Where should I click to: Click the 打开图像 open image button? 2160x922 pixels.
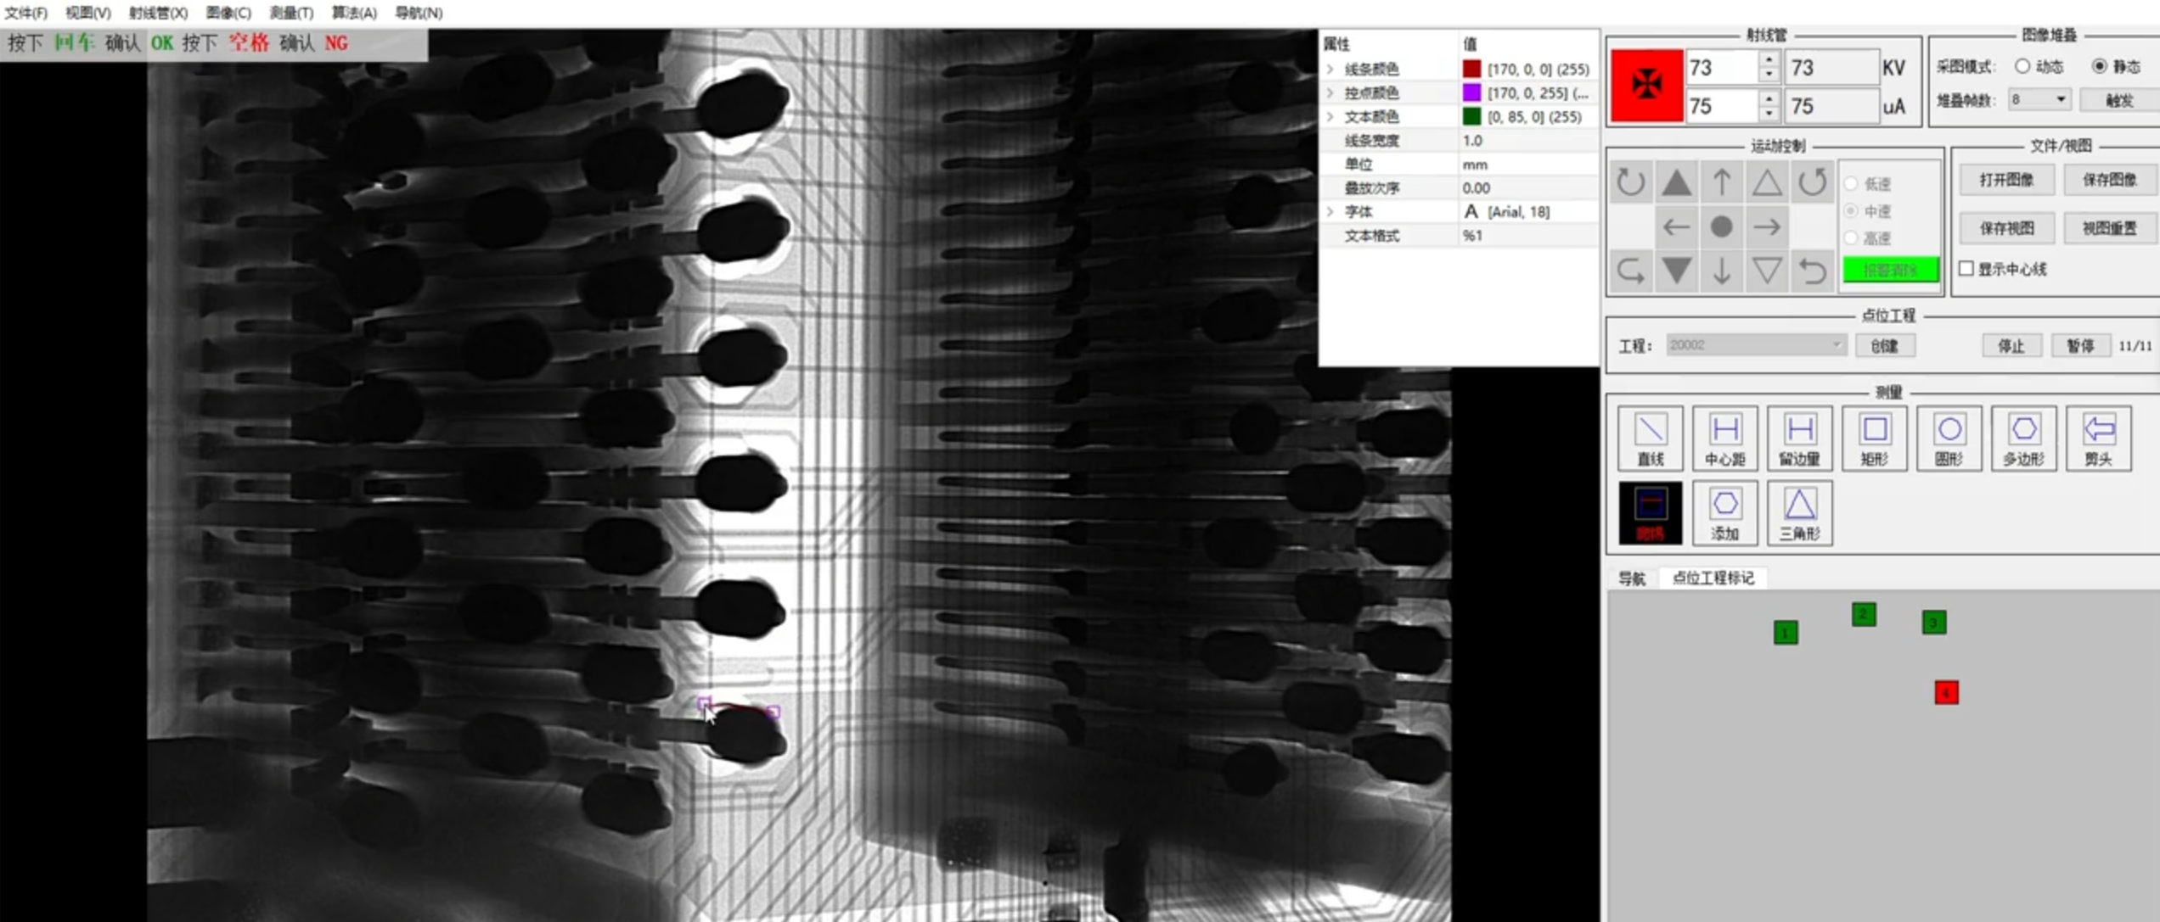click(x=2008, y=179)
